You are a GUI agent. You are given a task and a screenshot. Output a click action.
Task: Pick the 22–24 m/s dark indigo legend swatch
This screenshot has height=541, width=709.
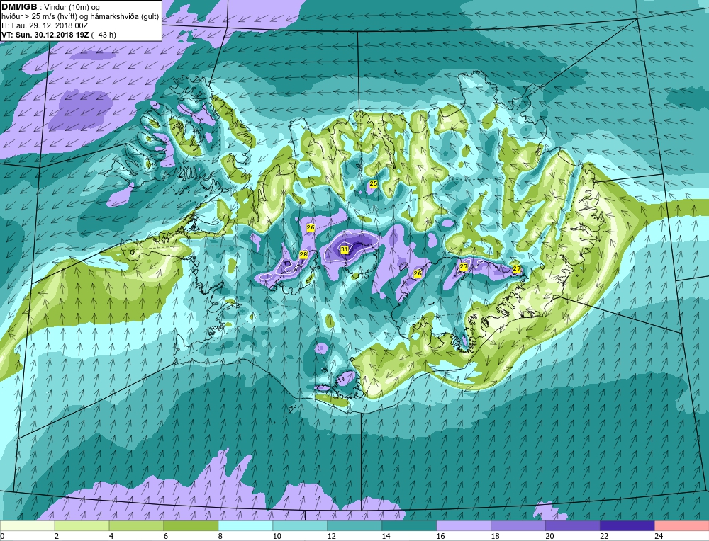coord(627,526)
